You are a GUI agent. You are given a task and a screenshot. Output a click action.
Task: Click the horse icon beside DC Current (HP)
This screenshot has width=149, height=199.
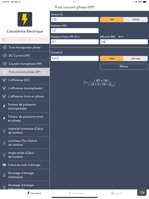point(4,56)
